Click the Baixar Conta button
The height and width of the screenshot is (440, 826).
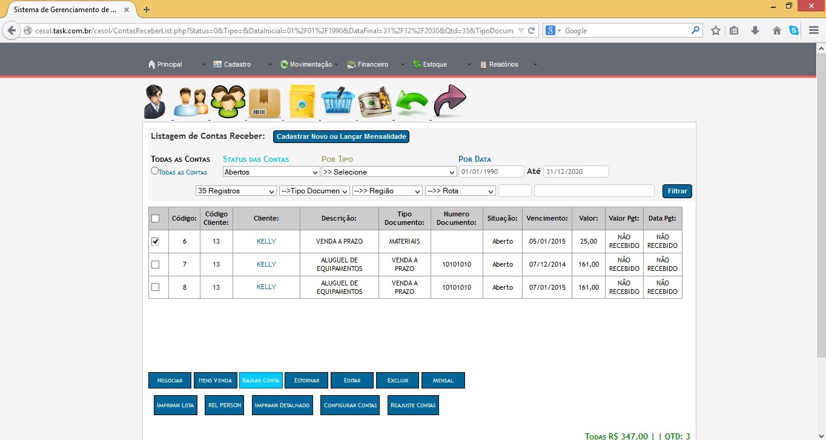pyautogui.click(x=261, y=381)
